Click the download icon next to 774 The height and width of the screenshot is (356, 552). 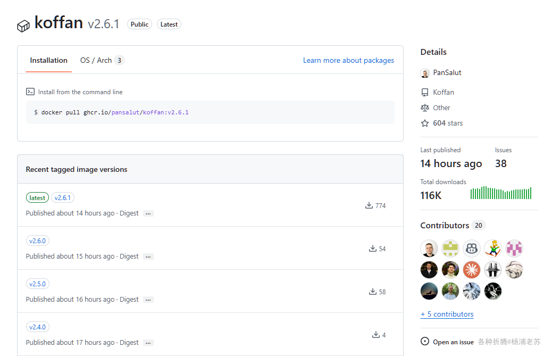[x=369, y=205]
